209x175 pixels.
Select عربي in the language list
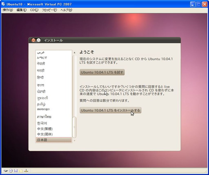pos(53,52)
